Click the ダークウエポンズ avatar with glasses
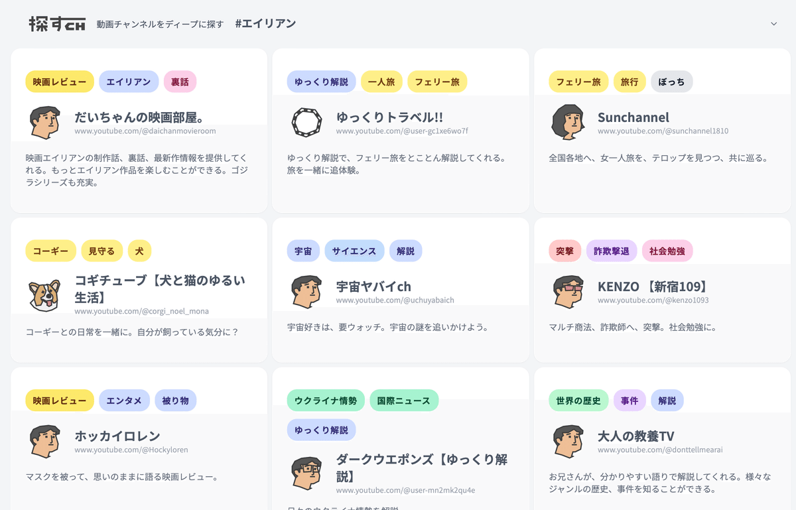 point(306,473)
